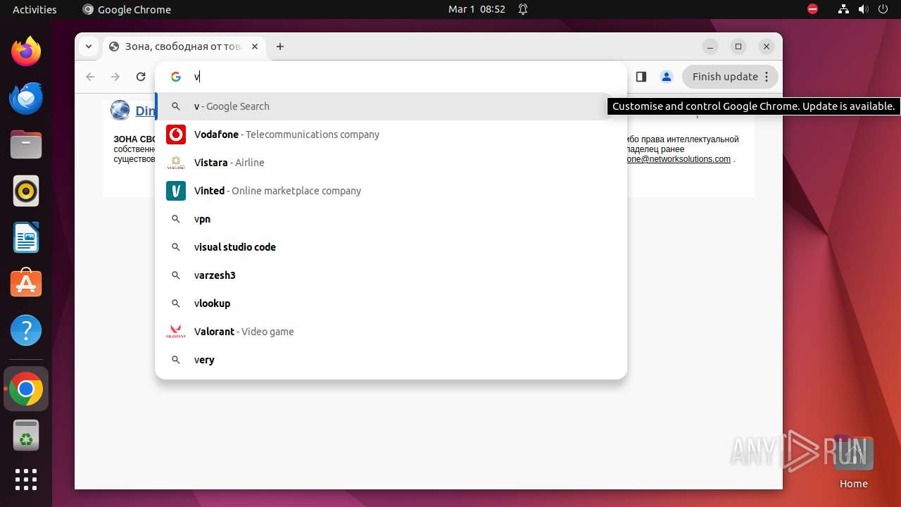Image resolution: width=901 pixels, height=507 pixels.
Task: Open the networksolutions.com email link
Action: (x=679, y=159)
